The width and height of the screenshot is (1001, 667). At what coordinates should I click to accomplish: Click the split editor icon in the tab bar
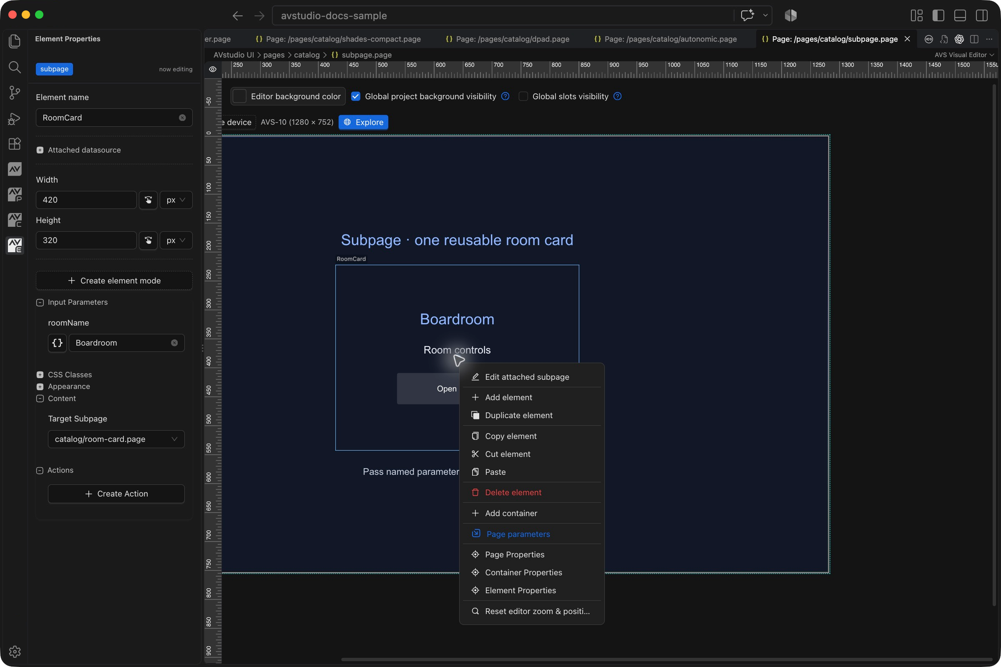pos(974,39)
